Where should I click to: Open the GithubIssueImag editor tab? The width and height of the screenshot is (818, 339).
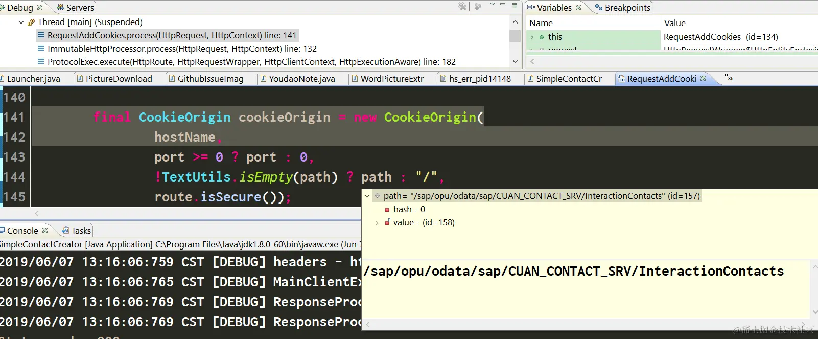click(x=210, y=79)
